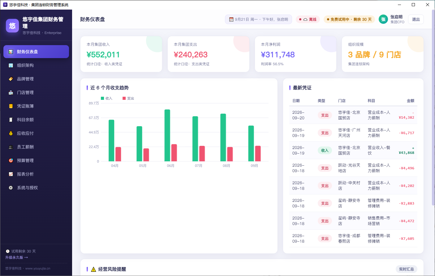The width and height of the screenshot is (435, 276).
Task: Click the 财务仪表盘 chart icon in sidebar
Action: [11, 52]
